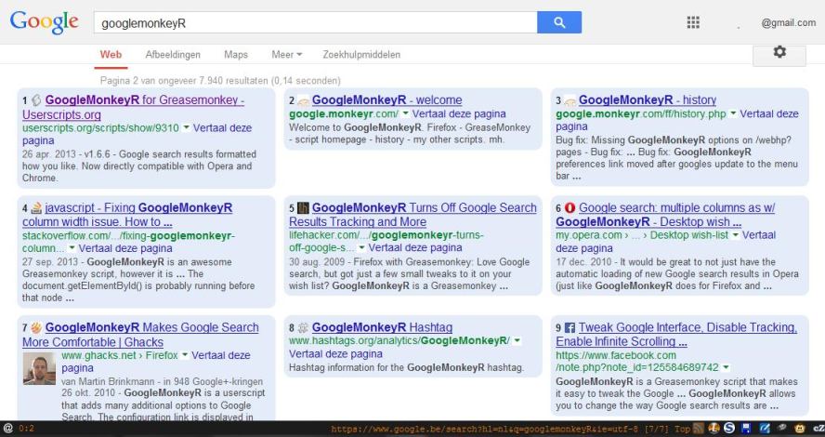Click in the googlemonkeyR search input field
Viewport: 825px width, 437px height.
coord(315,22)
